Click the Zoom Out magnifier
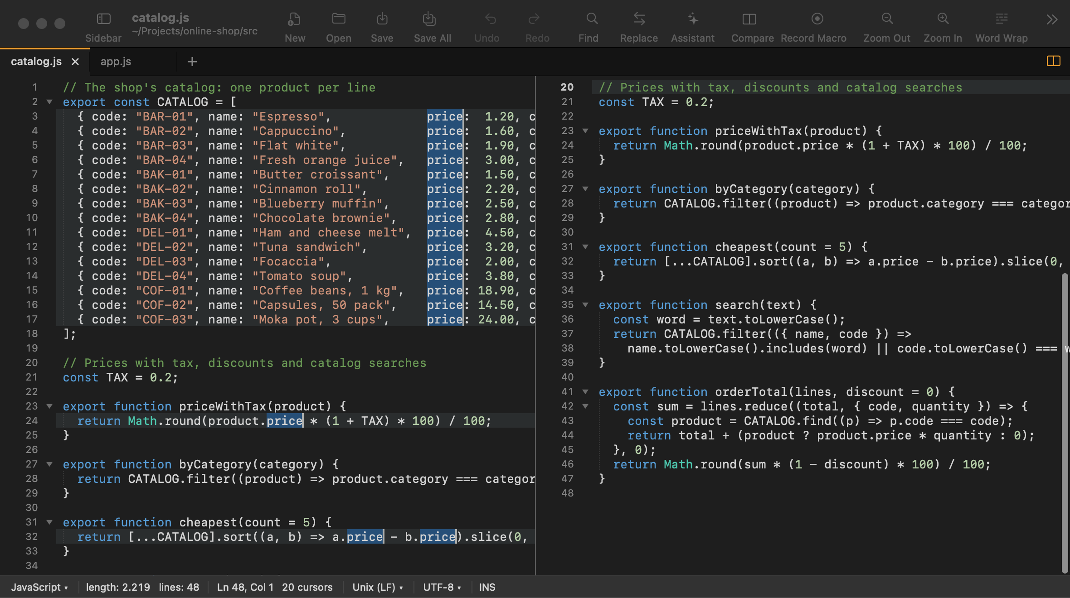Image resolution: width=1070 pixels, height=598 pixels. click(887, 19)
